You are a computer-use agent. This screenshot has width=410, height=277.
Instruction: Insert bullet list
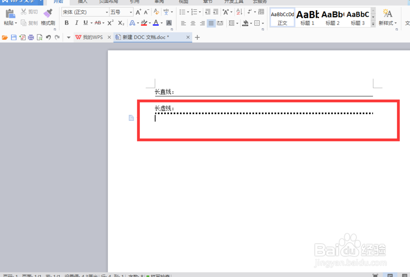click(x=182, y=12)
